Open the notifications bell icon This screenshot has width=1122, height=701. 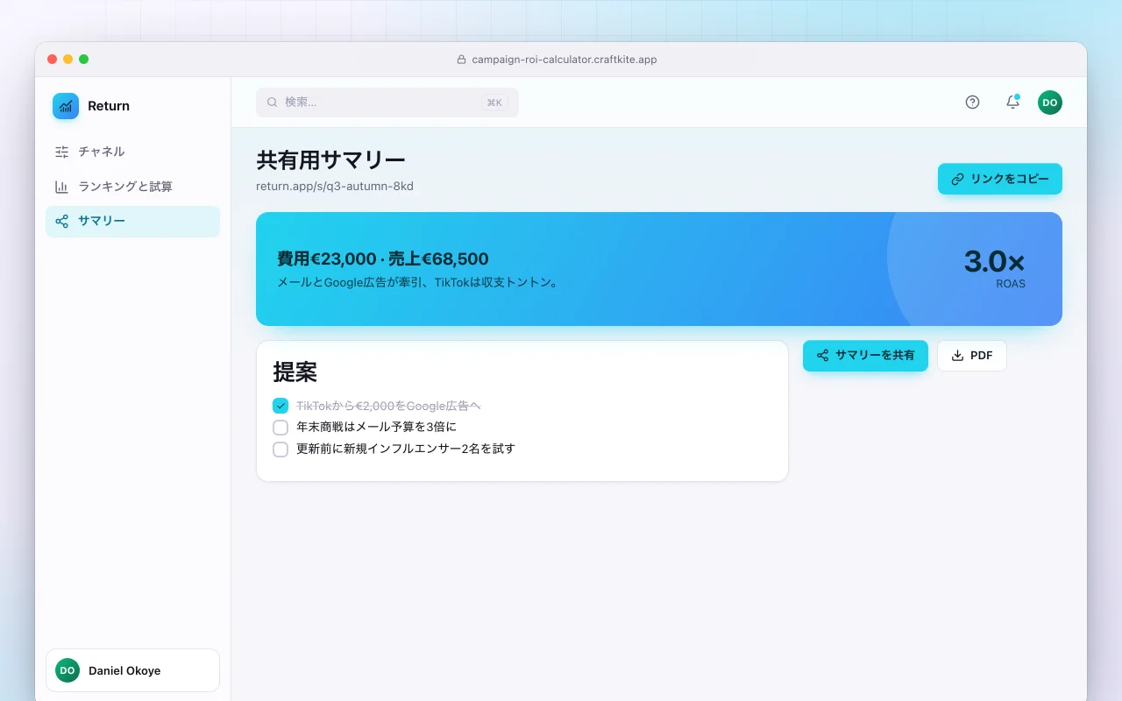[x=1012, y=103]
